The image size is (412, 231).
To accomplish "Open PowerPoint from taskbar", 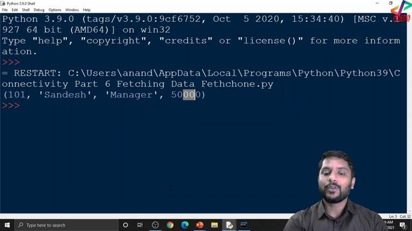I will pos(200,225).
